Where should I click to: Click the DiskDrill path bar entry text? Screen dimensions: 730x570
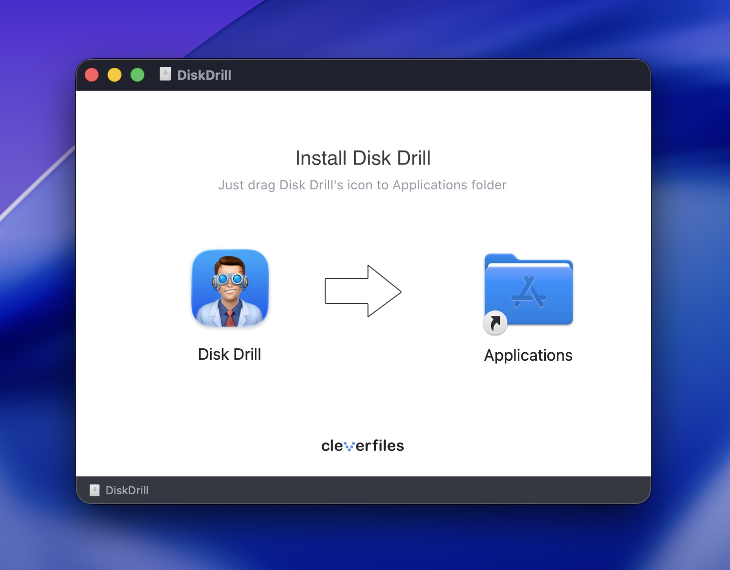click(x=127, y=490)
